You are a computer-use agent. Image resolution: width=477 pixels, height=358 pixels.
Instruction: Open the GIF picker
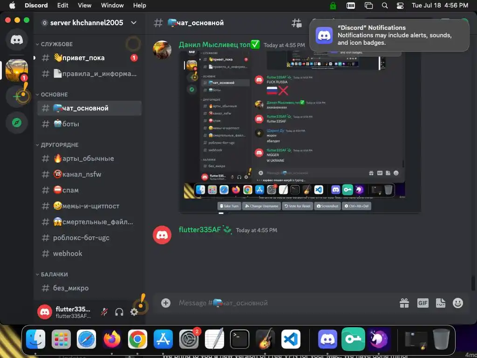[423, 303]
